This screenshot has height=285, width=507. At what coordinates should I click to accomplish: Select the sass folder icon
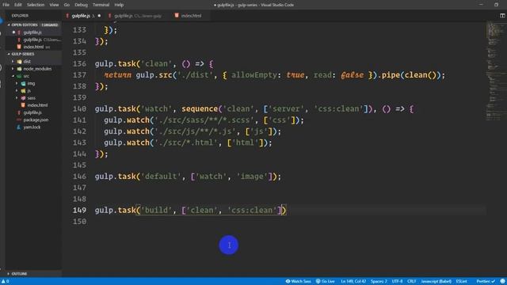(23, 98)
